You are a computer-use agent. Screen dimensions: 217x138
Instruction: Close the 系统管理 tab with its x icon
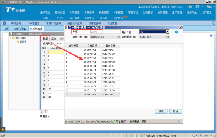(x=31, y=29)
